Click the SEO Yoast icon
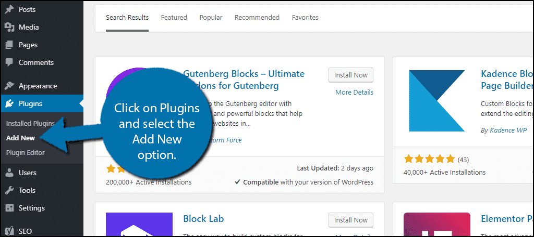534x237 pixels. (9, 231)
